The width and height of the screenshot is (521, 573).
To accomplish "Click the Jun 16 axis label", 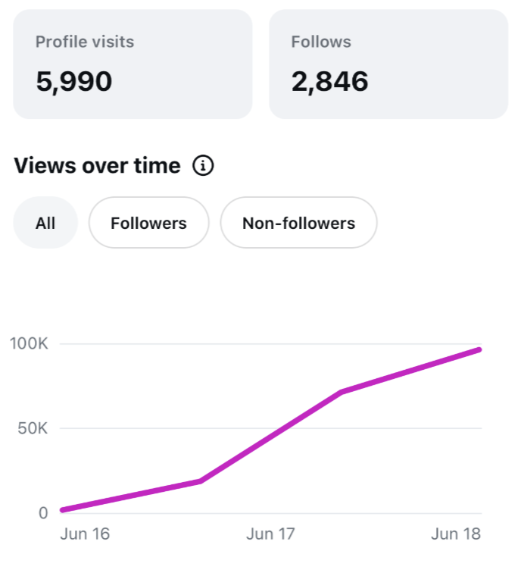I will point(85,534).
